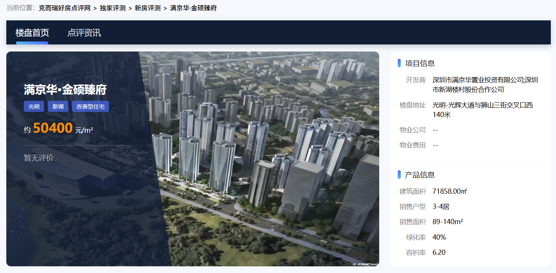The width and height of the screenshot is (556, 273).
Task: Click the 开发商 label
Action: [x=416, y=80]
